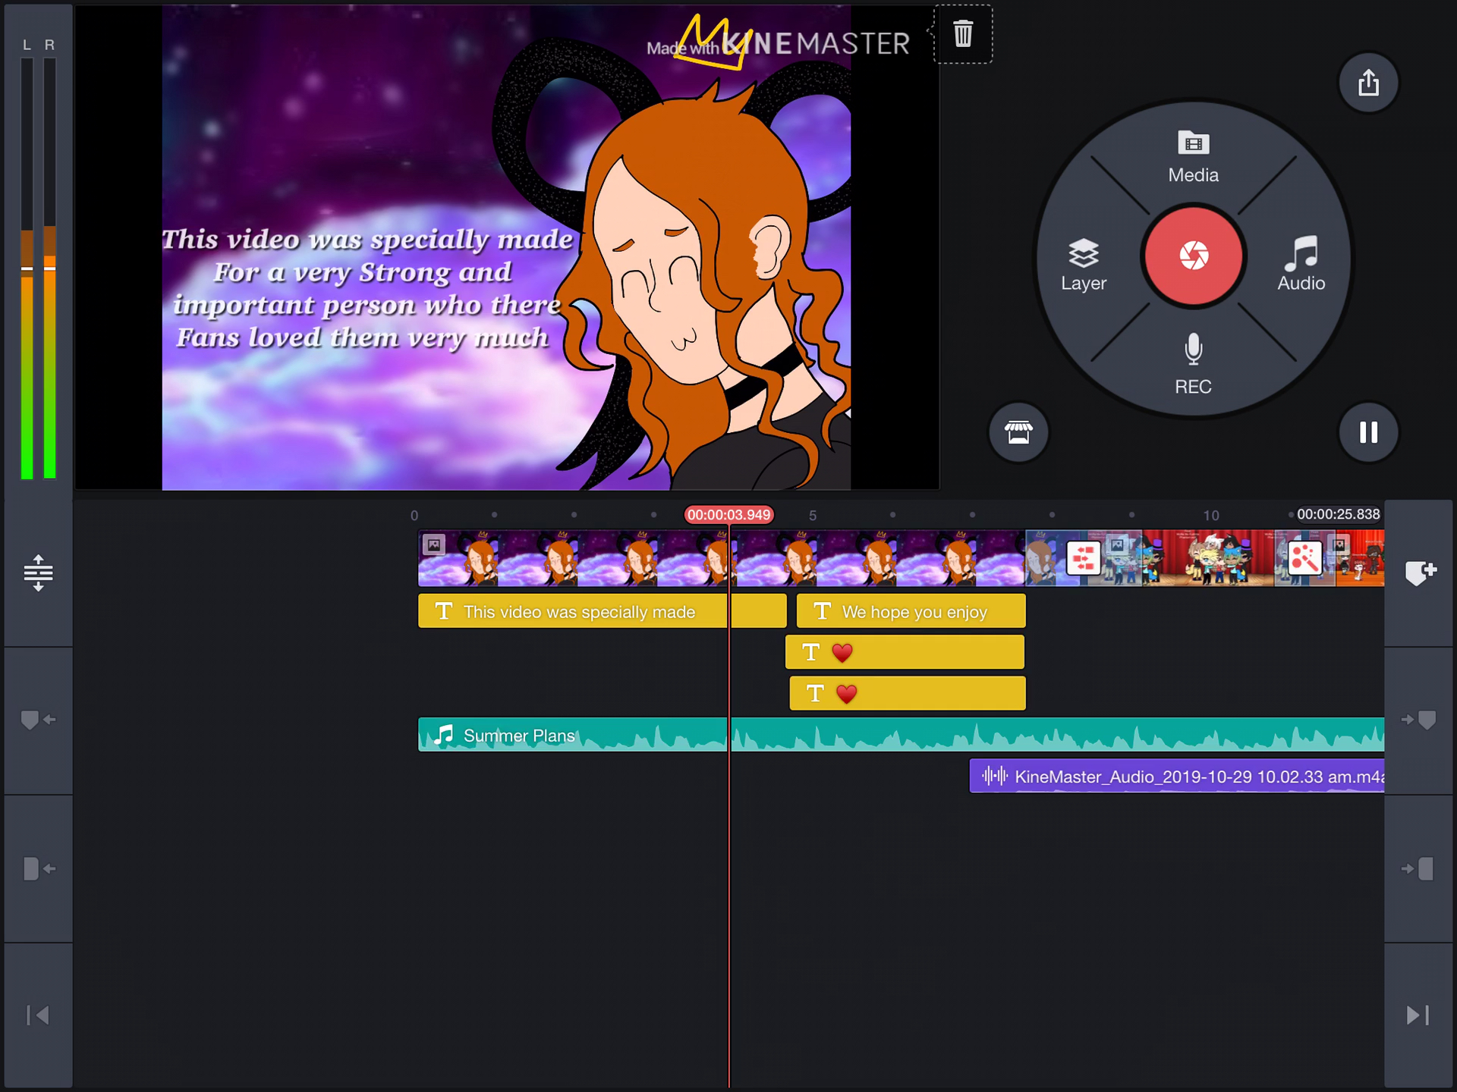Click the export/share icon
Image resolution: width=1457 pixels, height=1092 pixels.
coord(1367,81)
